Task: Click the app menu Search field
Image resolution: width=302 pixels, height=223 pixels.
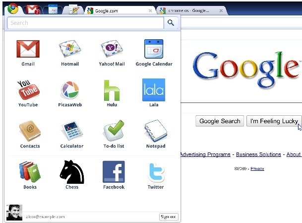Action: [x=85, y=23]
